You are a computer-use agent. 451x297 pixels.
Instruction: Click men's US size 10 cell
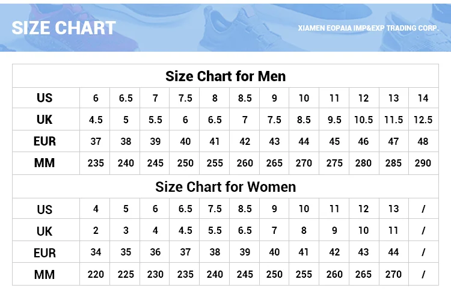[304, 99]
